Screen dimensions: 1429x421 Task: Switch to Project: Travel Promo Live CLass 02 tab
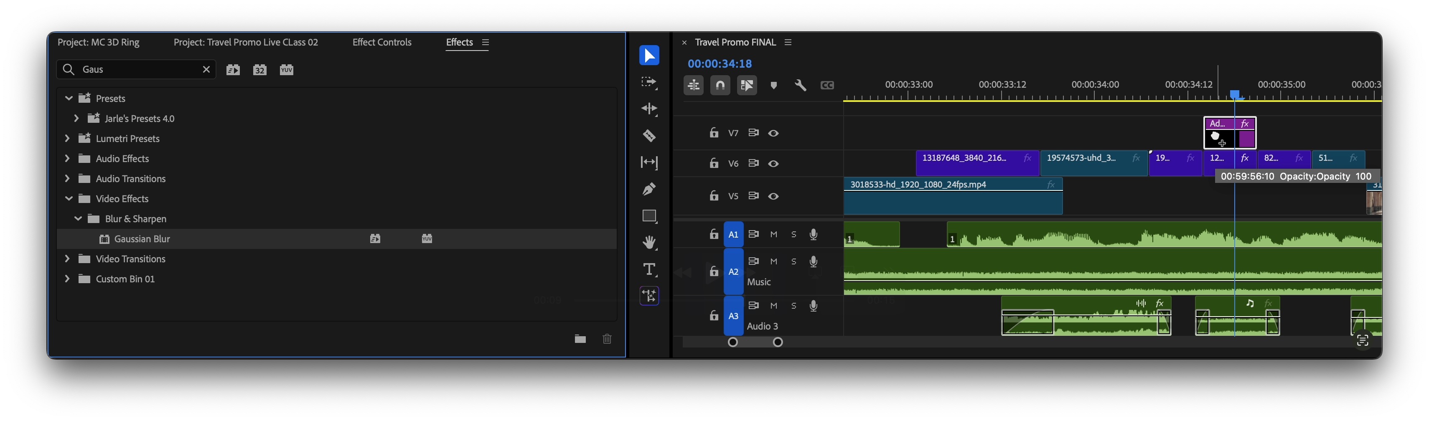click(x=246, y=43)
